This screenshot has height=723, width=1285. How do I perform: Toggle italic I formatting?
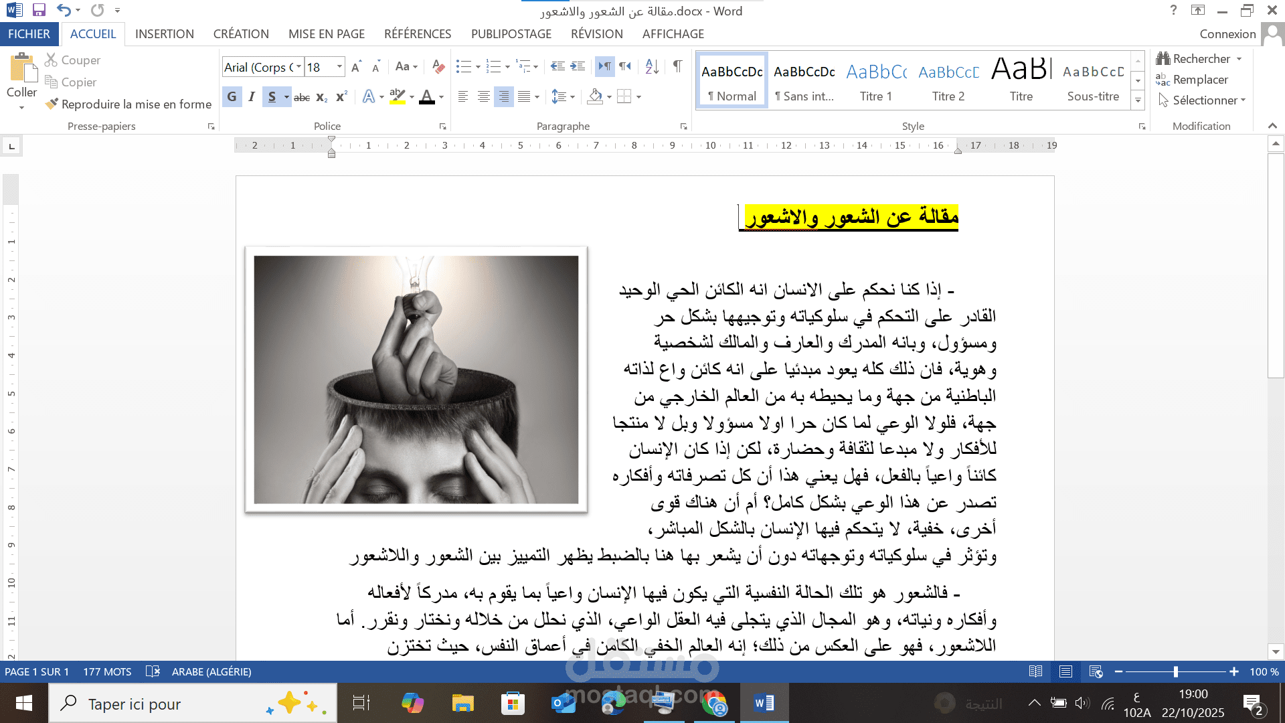point(252,97)
